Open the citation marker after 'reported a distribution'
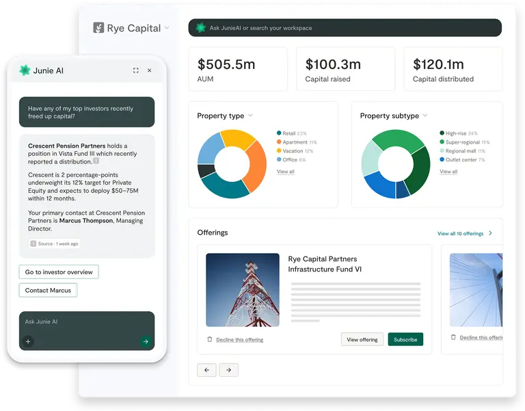The height and width of the screenshot is (411, 525). (x=96, y=161)
